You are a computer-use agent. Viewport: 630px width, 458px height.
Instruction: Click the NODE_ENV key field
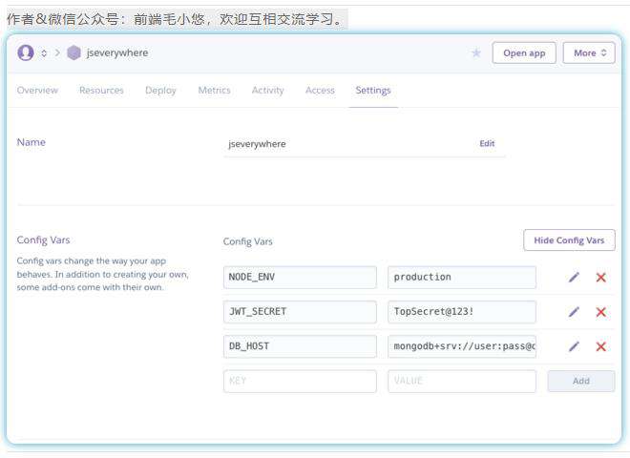(300, 278)
